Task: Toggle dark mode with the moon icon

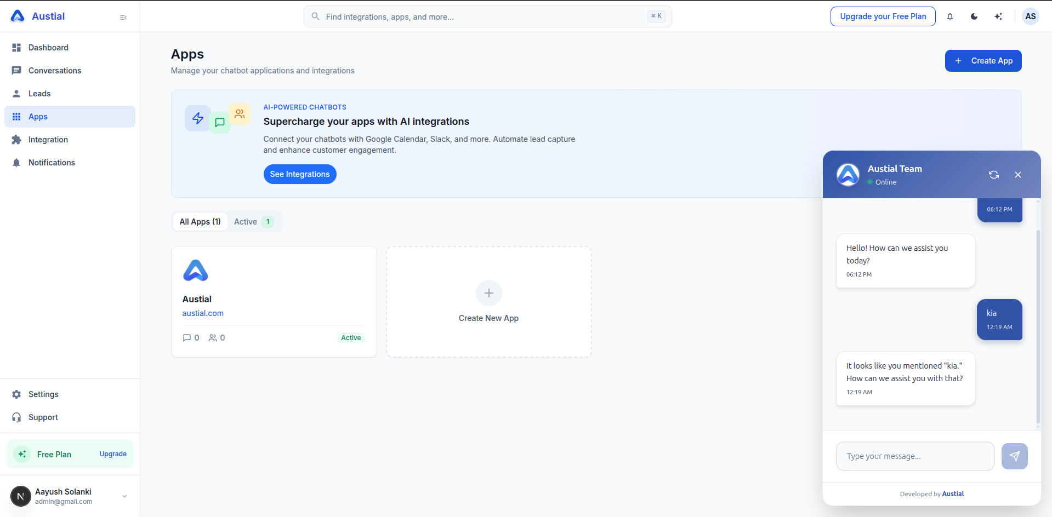Action: pos(974,16)
